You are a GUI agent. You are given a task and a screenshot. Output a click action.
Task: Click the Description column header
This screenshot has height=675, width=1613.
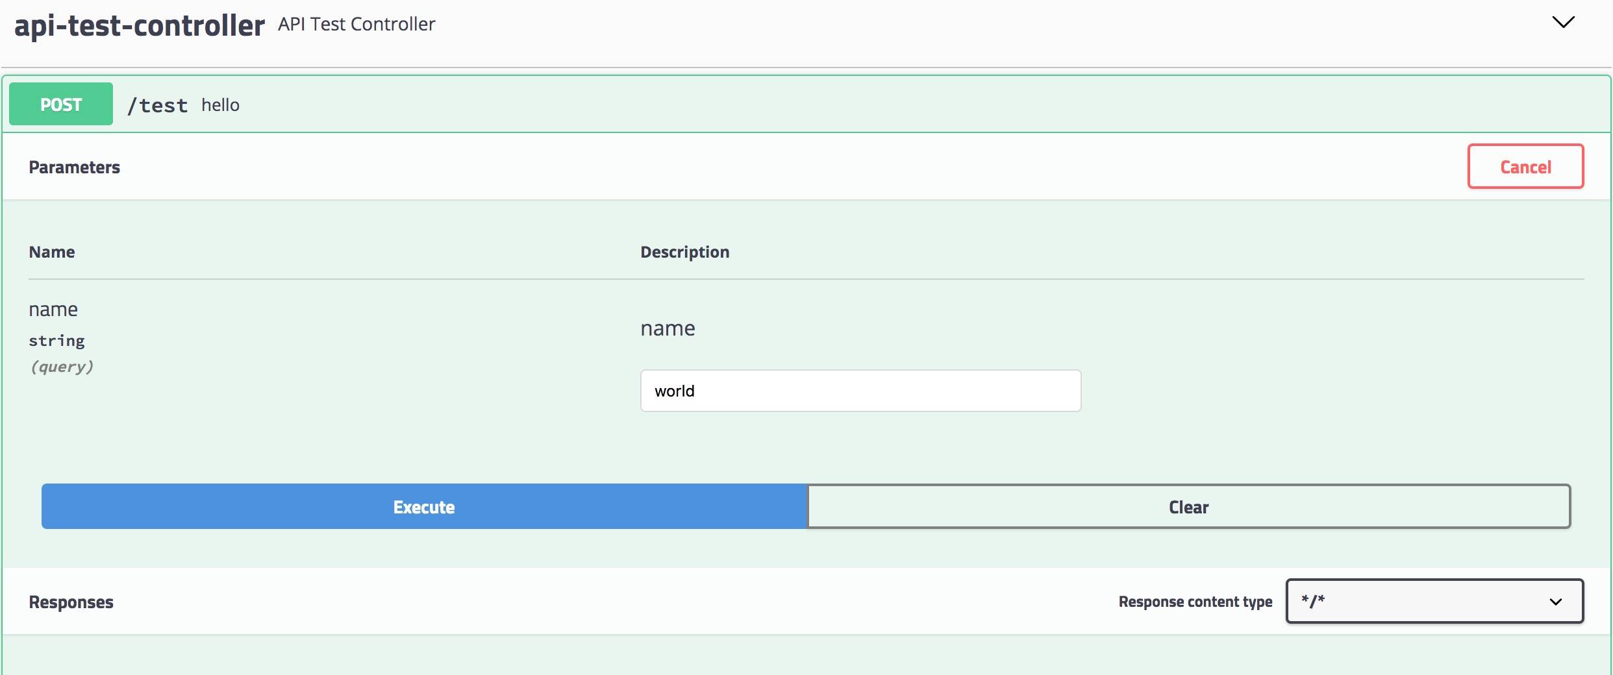coord(684,252)
